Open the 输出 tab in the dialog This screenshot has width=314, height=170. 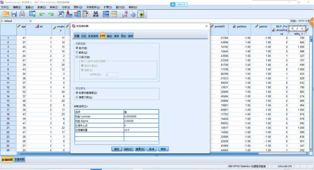[x=109, y=36]
